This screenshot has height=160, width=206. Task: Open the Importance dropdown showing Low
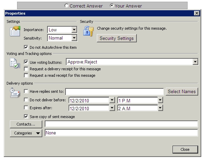point(74,30)
